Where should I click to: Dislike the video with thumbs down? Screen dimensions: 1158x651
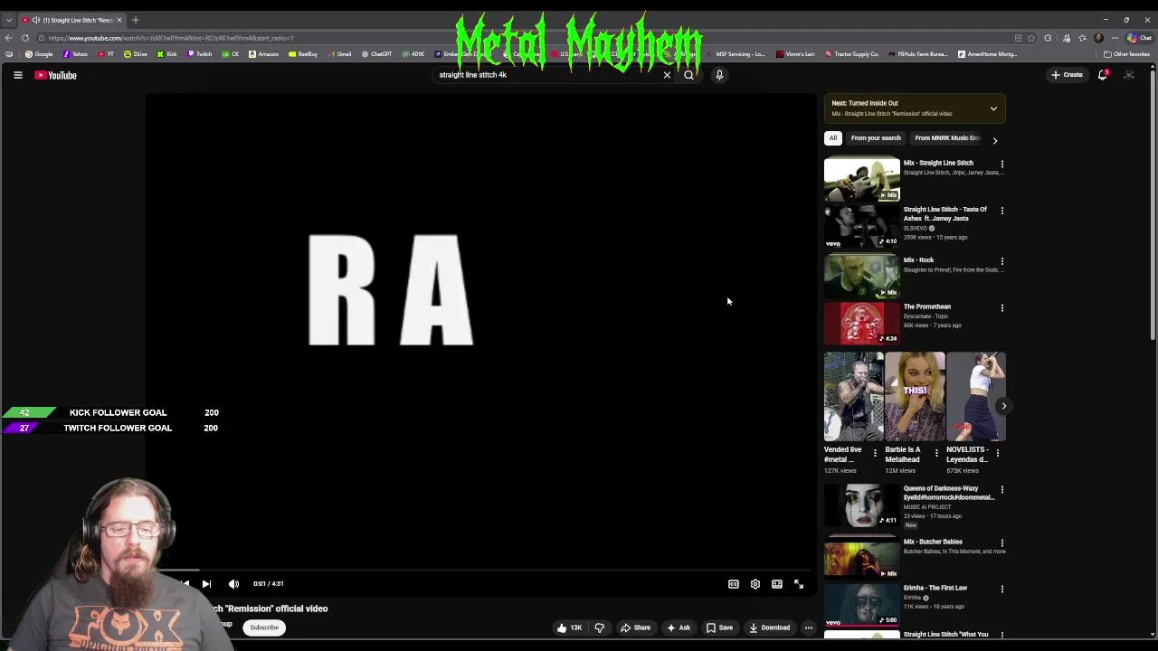click(599, 627)
